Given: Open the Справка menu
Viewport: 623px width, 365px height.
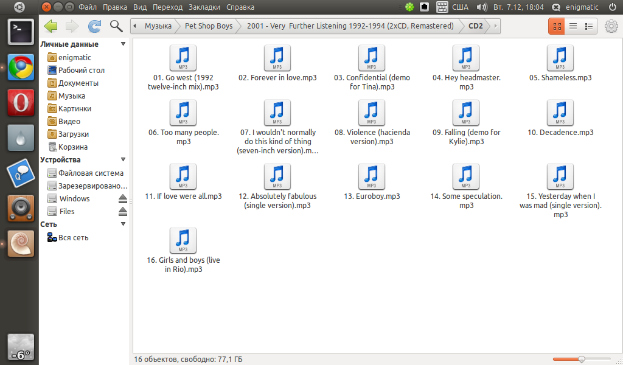Looking at the screenshot, I should tap(240, 7).
